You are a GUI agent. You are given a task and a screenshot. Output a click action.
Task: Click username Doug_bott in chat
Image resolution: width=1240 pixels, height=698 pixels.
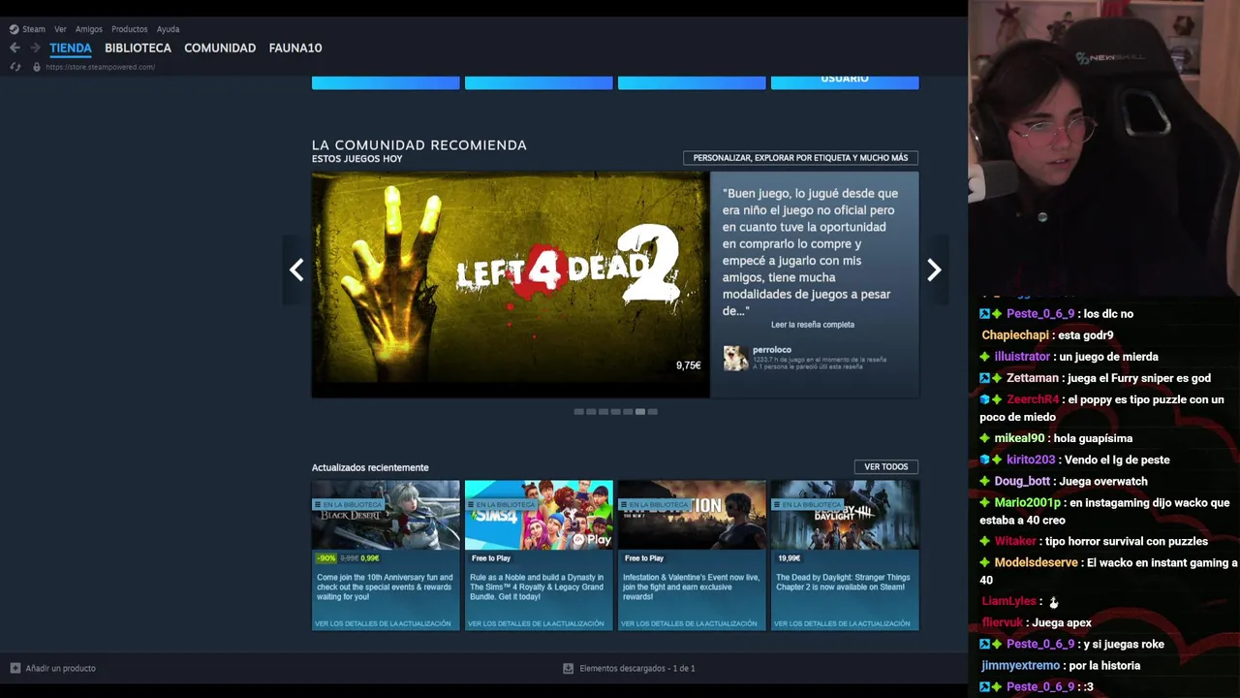(x=1022, y=481)
